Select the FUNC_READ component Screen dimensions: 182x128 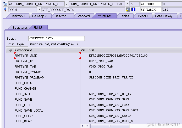(23, 121)
